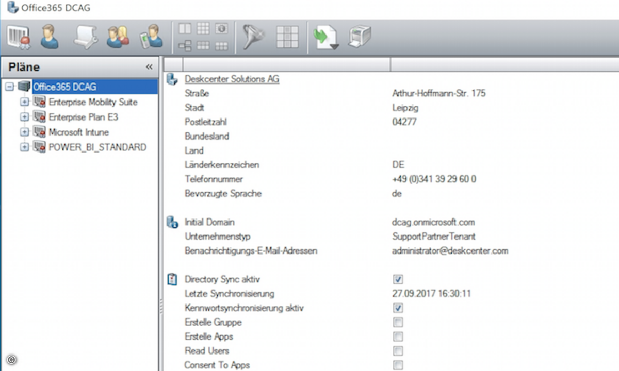Select Office365 DCAG in the tree

[64, 87]
